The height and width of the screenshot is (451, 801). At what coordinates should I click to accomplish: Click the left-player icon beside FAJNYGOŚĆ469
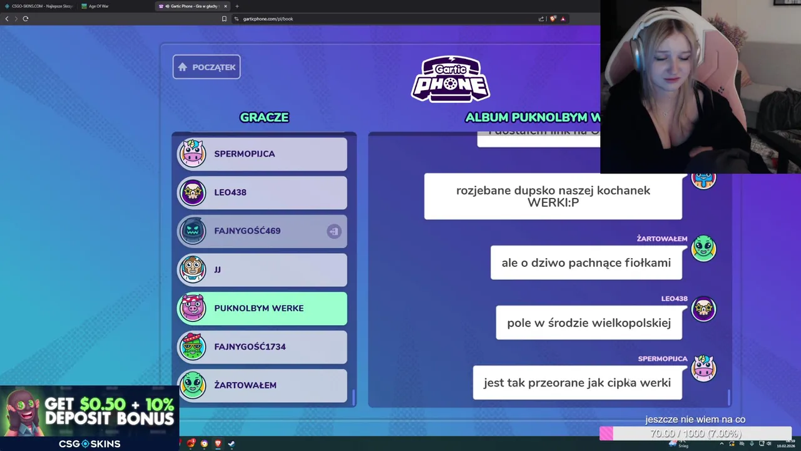point(334,231)
